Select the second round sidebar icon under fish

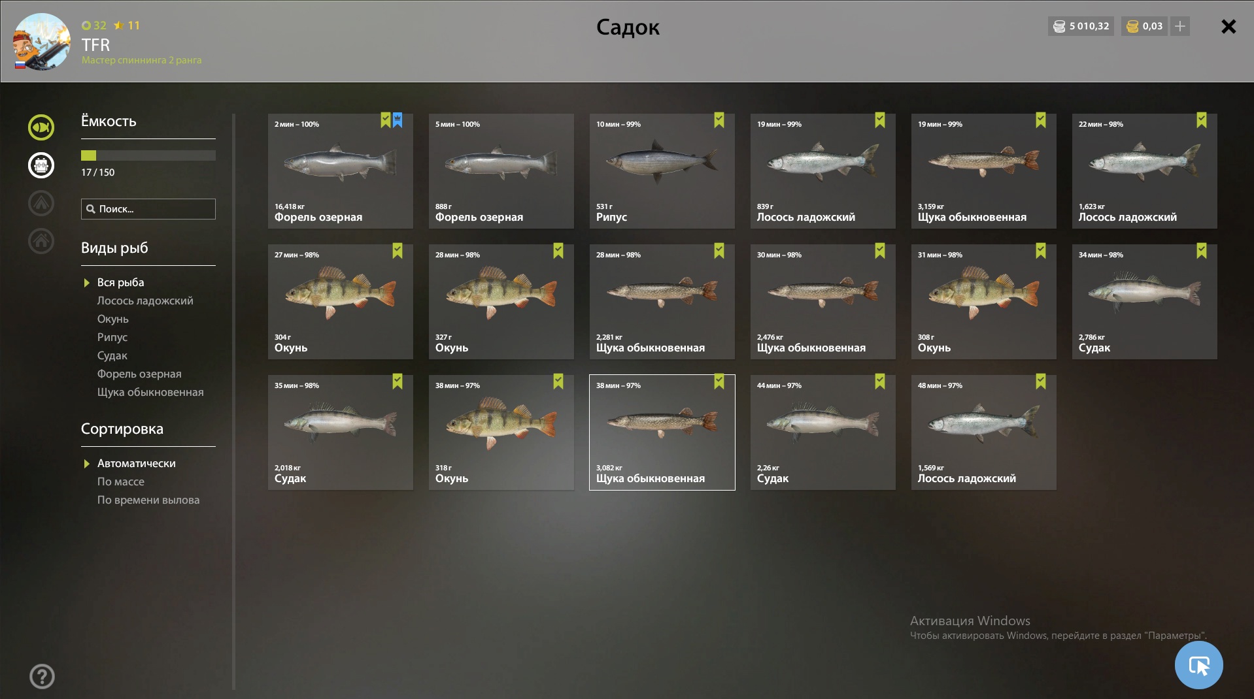coord(41,165)
